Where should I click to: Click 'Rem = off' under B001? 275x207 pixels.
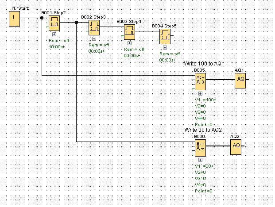tap(59, 41)
